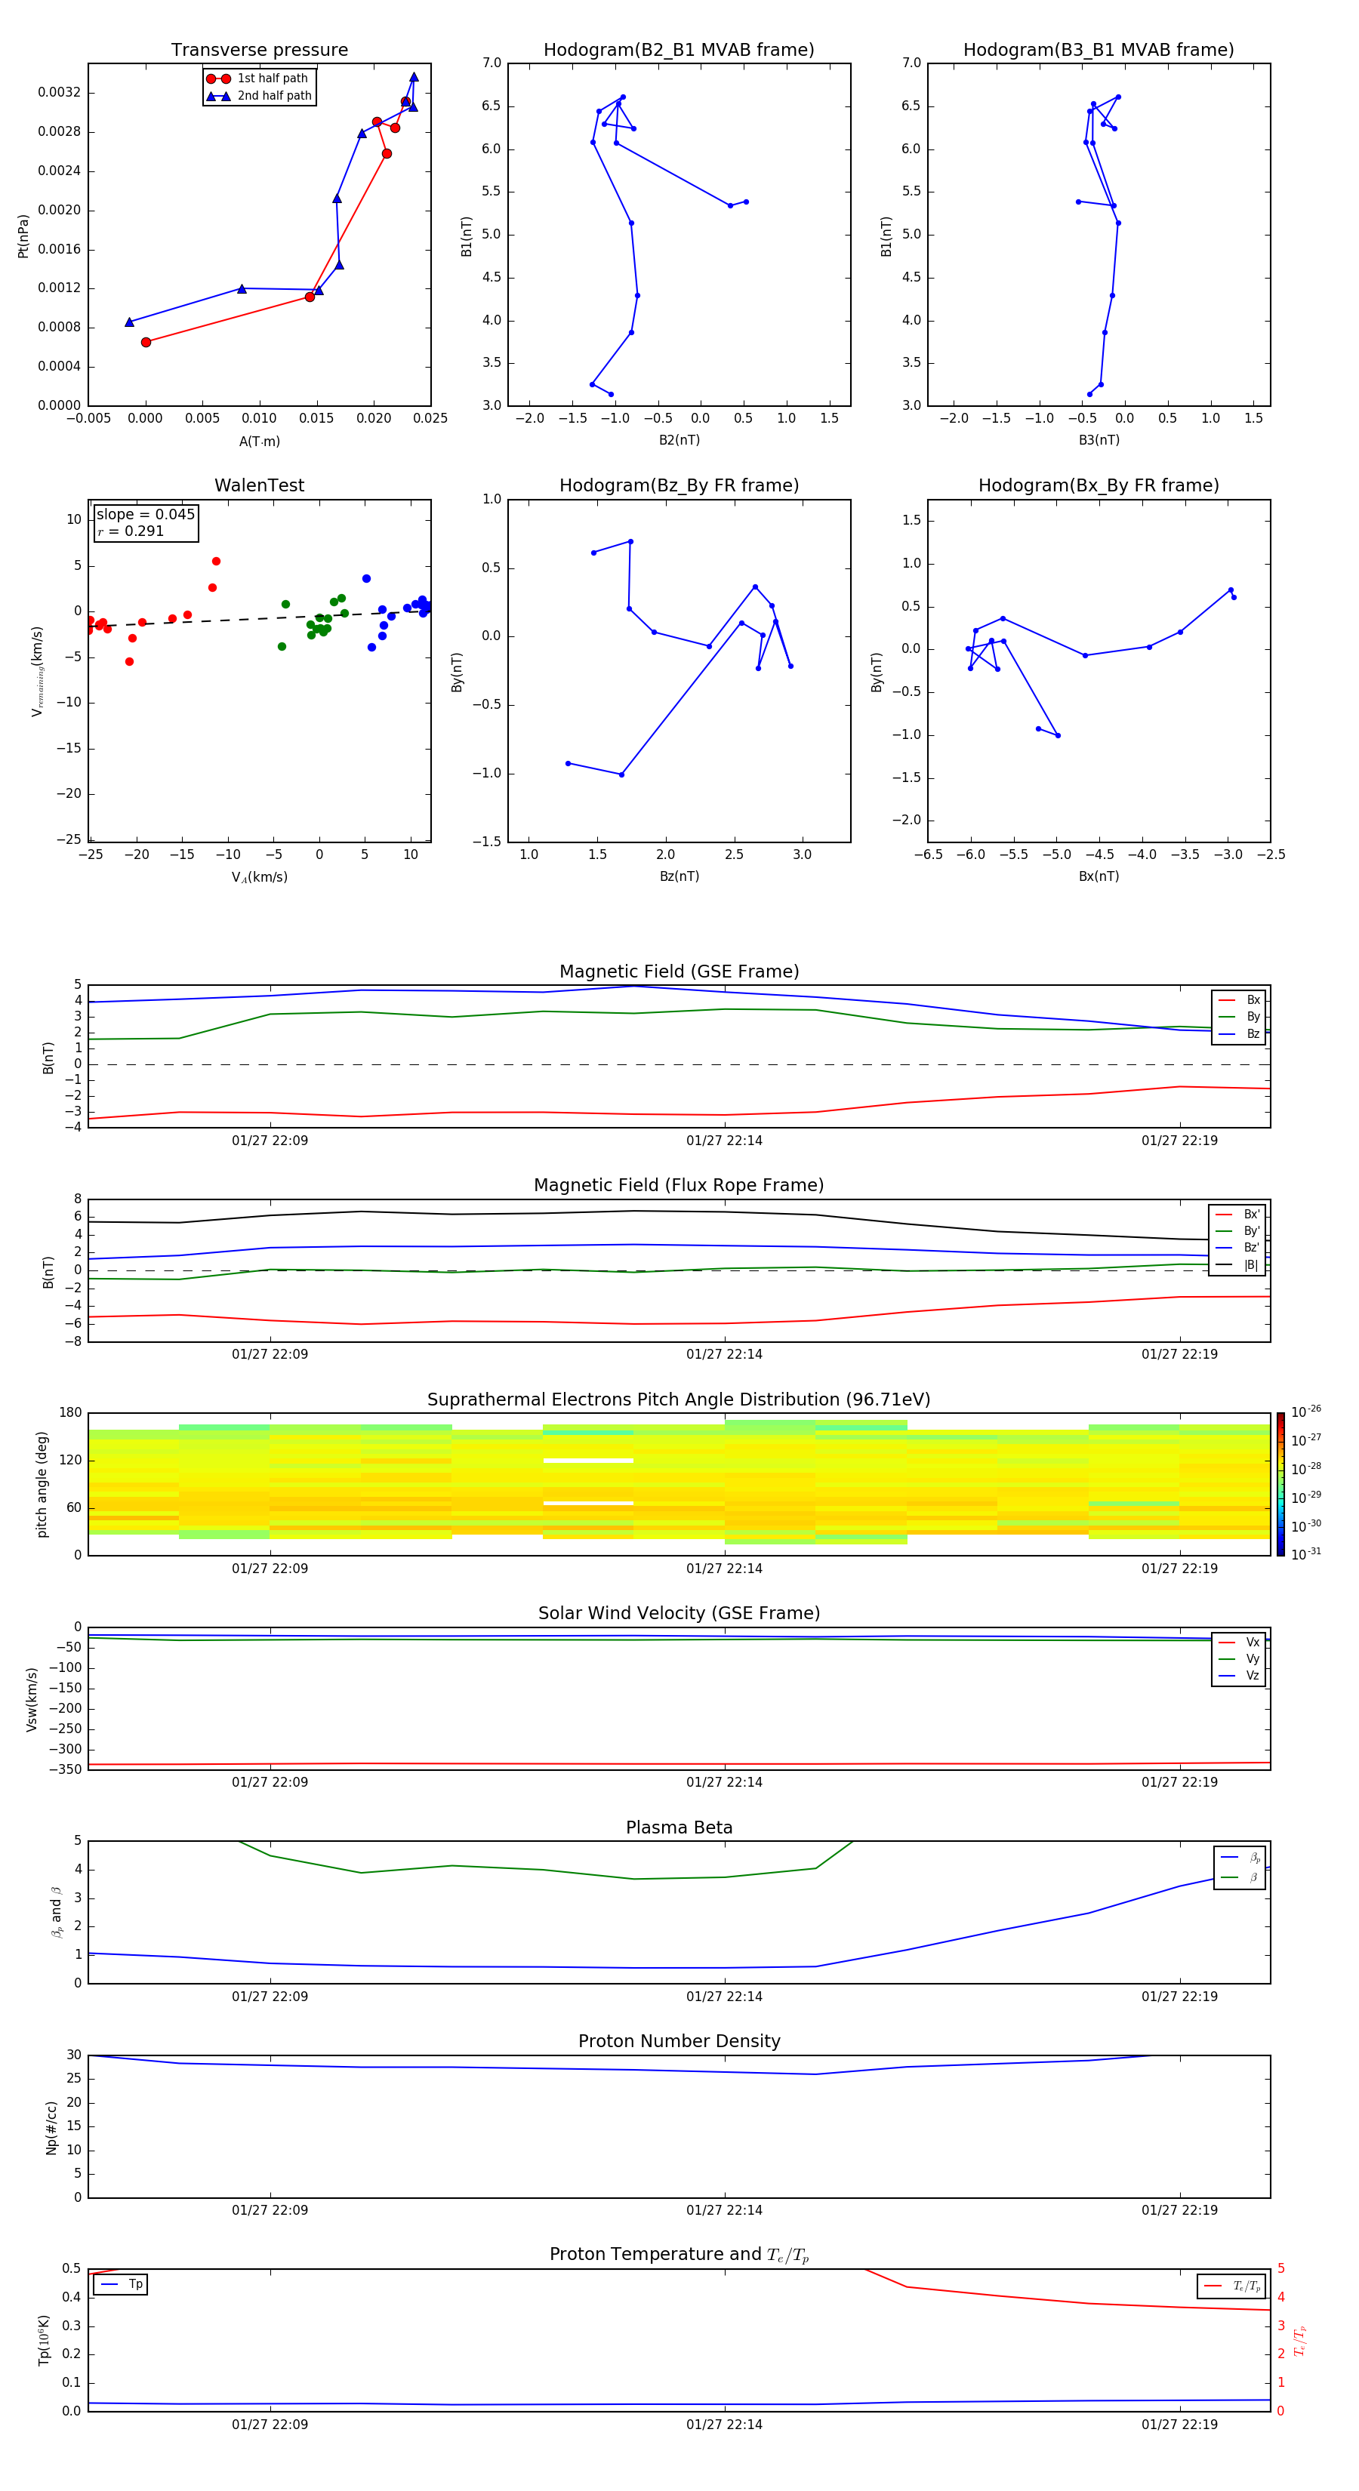This screenshot has width=1359, height=2491.
Task: Click the '10^-26' colorbar tick label
Action: click(1306, 1412)
